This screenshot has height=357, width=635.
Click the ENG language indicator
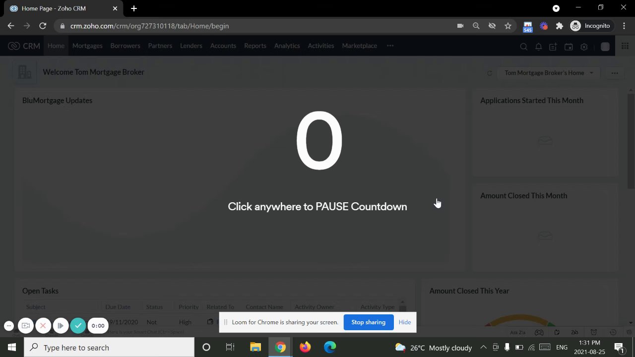[x=562, y=348]
